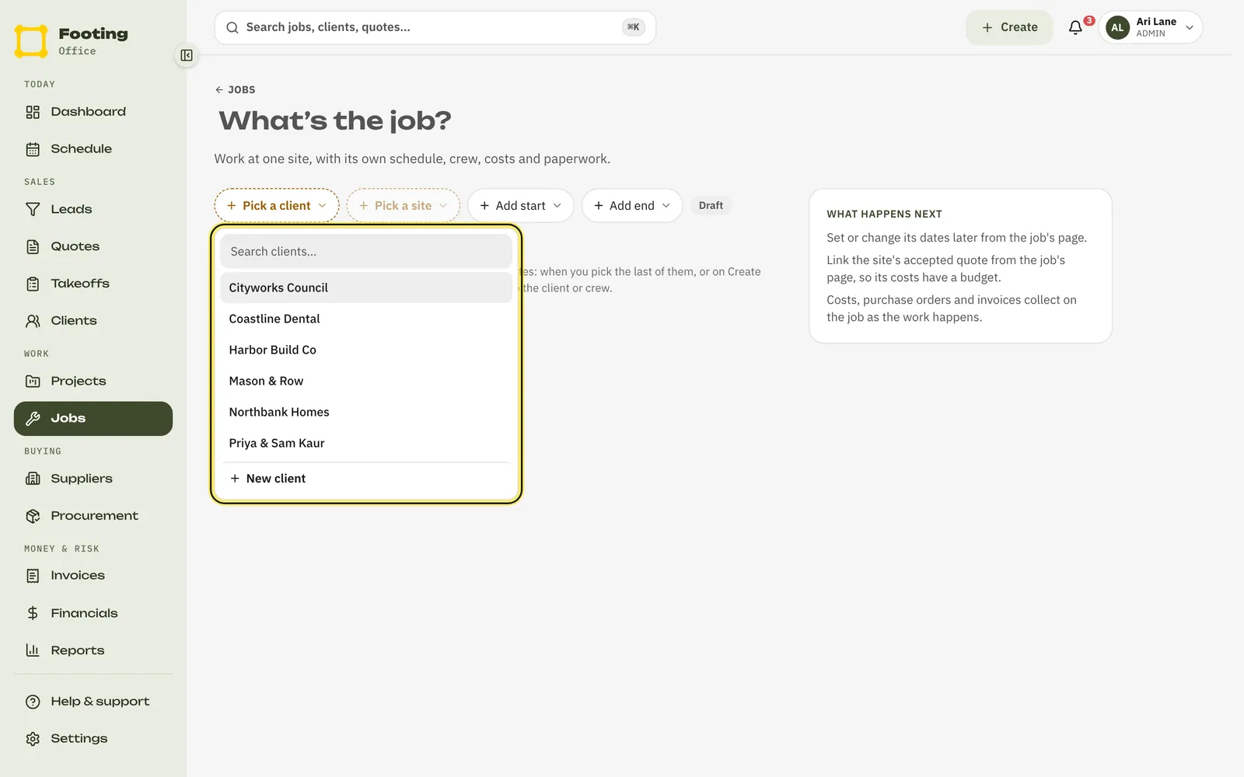Click the Draft status badge
This screenshot has height=777, width=1244.
[711, 206]
